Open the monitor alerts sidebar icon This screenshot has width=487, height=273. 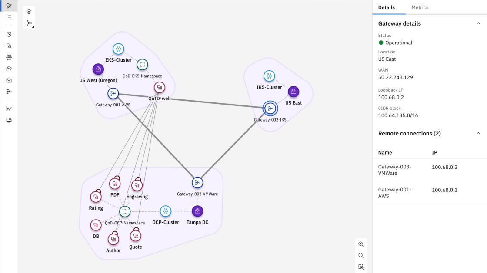9,120
